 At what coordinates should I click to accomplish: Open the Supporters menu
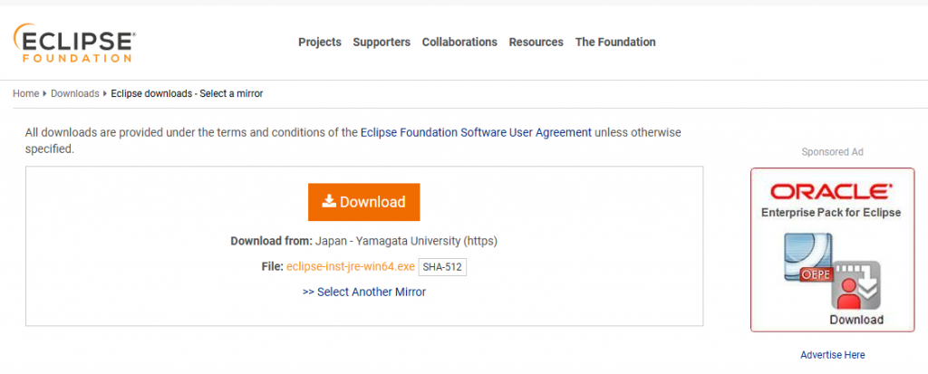coord(382,42)
